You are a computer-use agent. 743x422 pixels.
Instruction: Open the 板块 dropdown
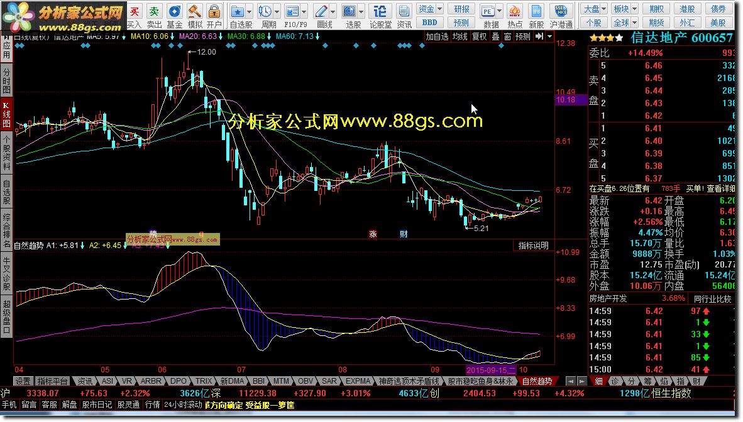625,9
